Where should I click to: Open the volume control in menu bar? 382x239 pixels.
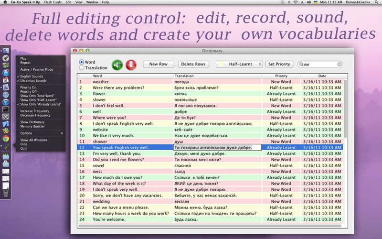[x=308, y=2]
